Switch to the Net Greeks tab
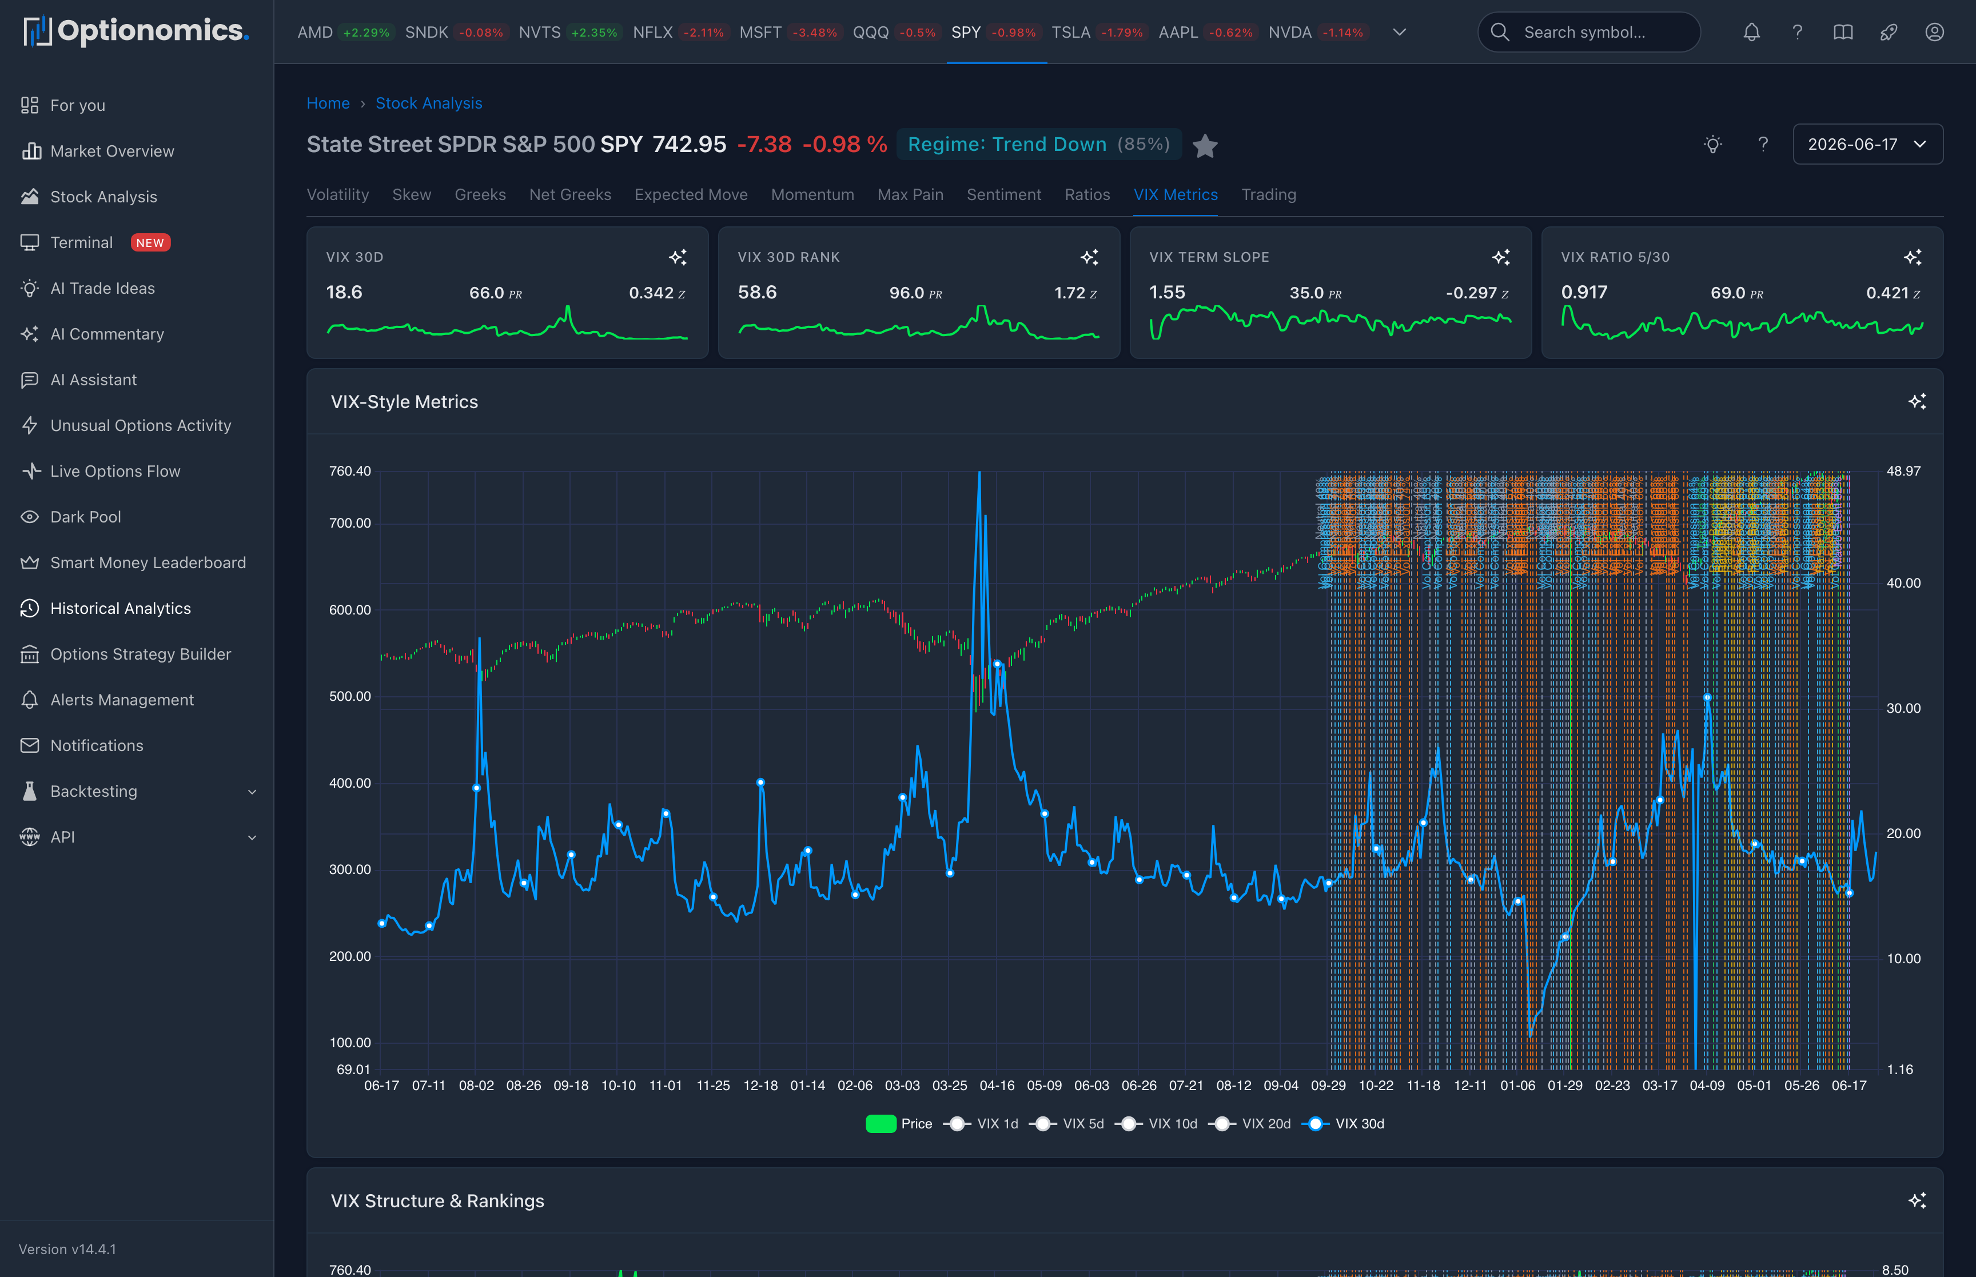The height and width of the screenshot is (1277, 1976). coord(569,195)
